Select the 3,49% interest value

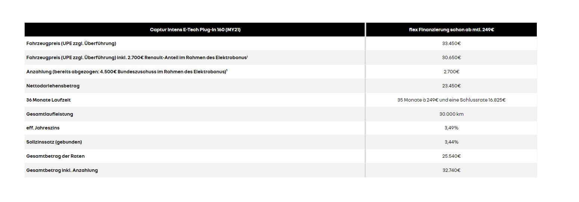[451, 128]
